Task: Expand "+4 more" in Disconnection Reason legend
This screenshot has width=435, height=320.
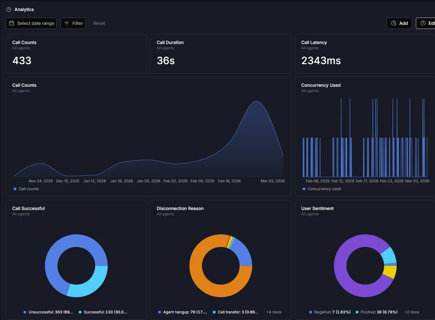Action: (x=274, y=312)
